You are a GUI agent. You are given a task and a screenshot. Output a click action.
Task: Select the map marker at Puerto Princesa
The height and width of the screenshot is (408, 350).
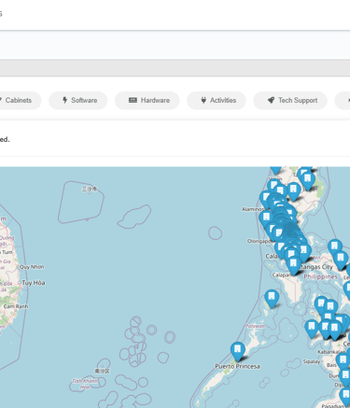238,351
